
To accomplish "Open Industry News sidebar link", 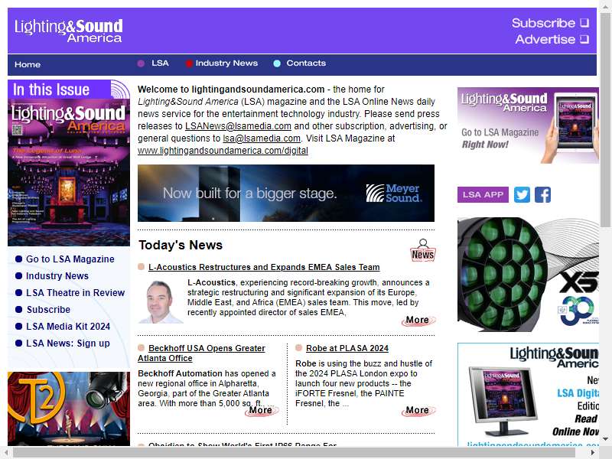I will (x=57, y=275).
